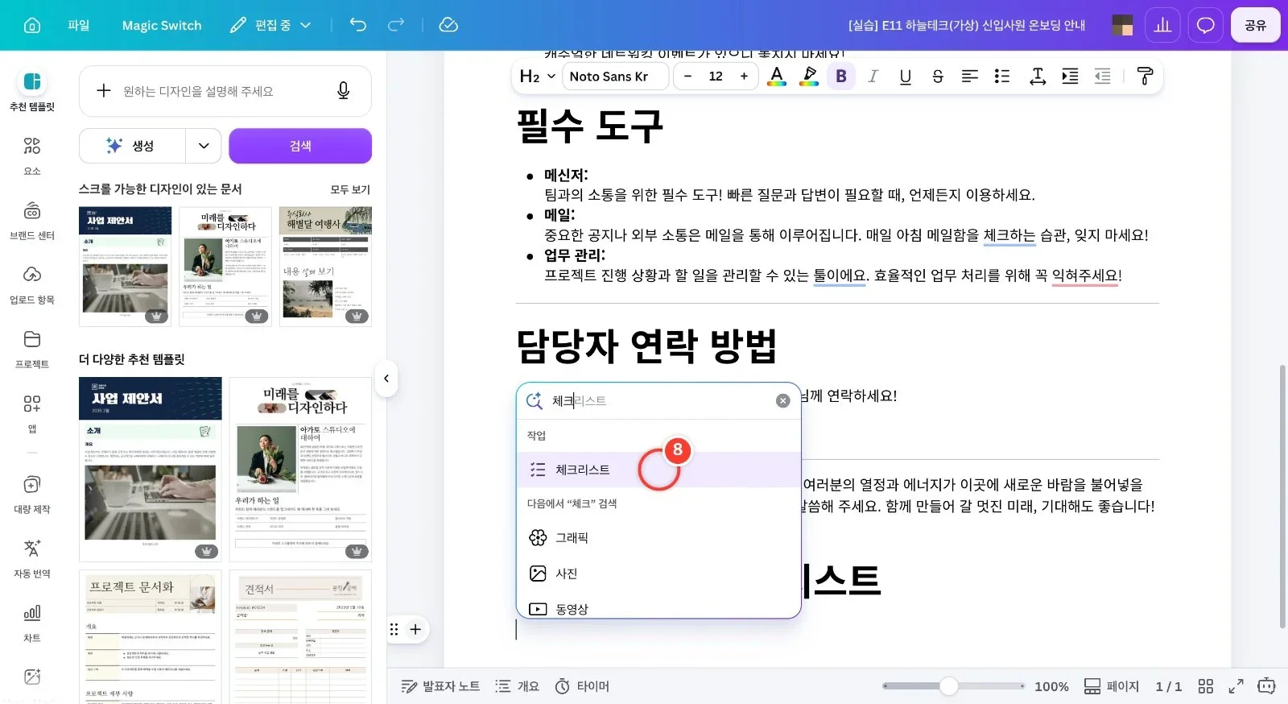The height and width of the screenshot is (704, 1288).
Task: Open 차트 charts panel
Action: click(x=32, y=623)
